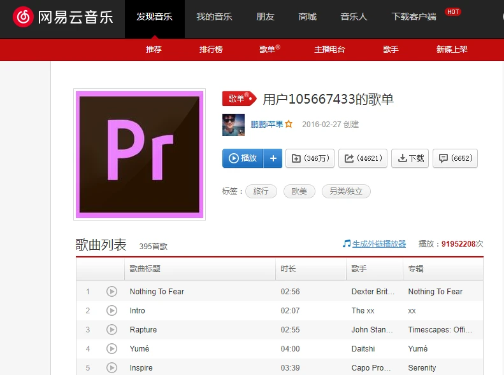Image resolution: width=504 pixels, height=375 pixels.
Task: Open the 我的音乐 tab
Action: 214,17
